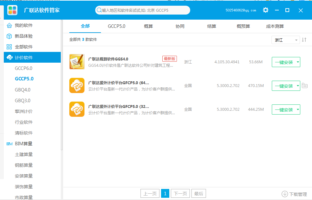Switch to the GCCP5.0 tab
Image resolution: width=312 pixels, height=200 pixels.
click(116, 26)
